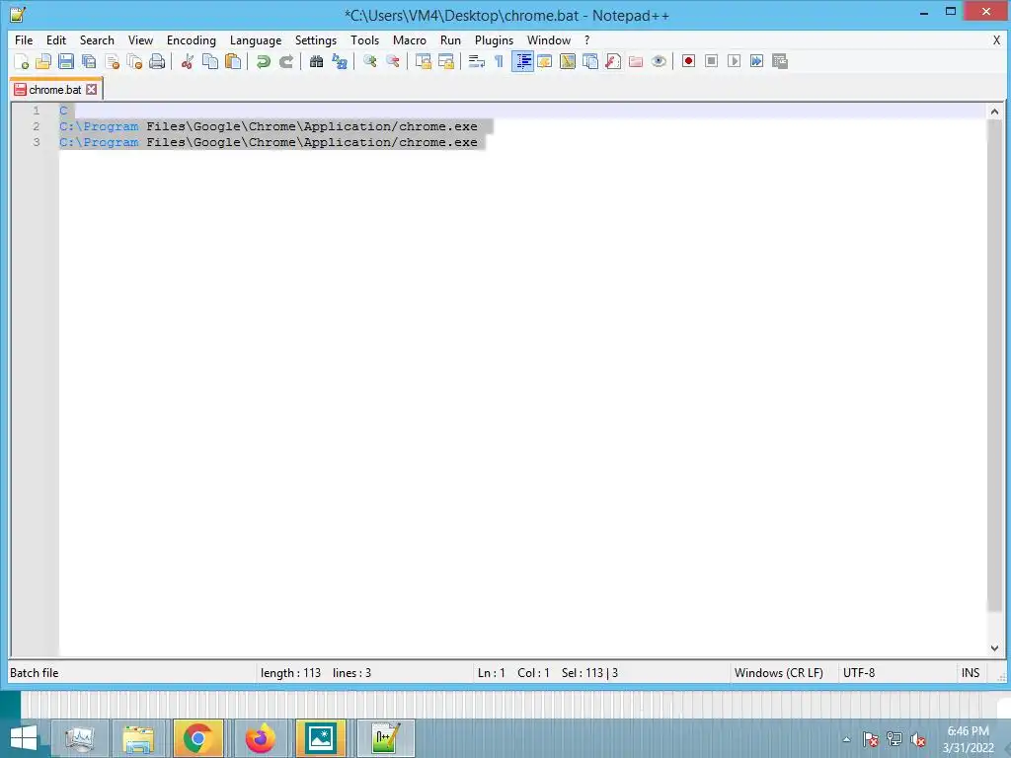This screenshot has height=758, width=1011.
Task: Toggle the highlighted indent guide button
Action: tap(522, 61)
